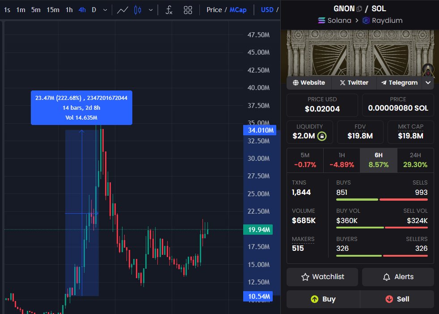This screenshot has width=439, height=314.
Task: Select the 1h timeframe
Action: pos(69,10)
